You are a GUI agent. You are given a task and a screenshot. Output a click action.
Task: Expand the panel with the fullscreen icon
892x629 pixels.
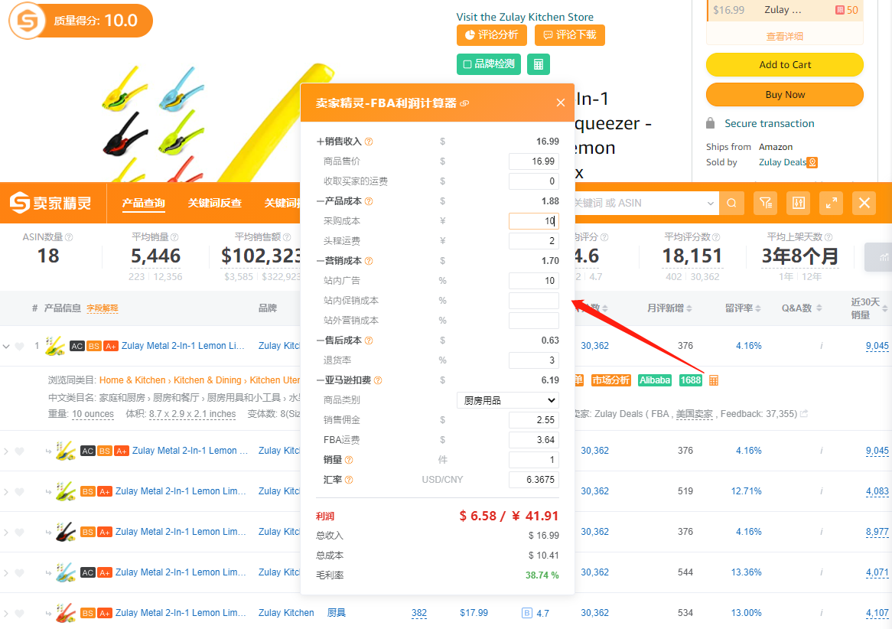[832, 203]
